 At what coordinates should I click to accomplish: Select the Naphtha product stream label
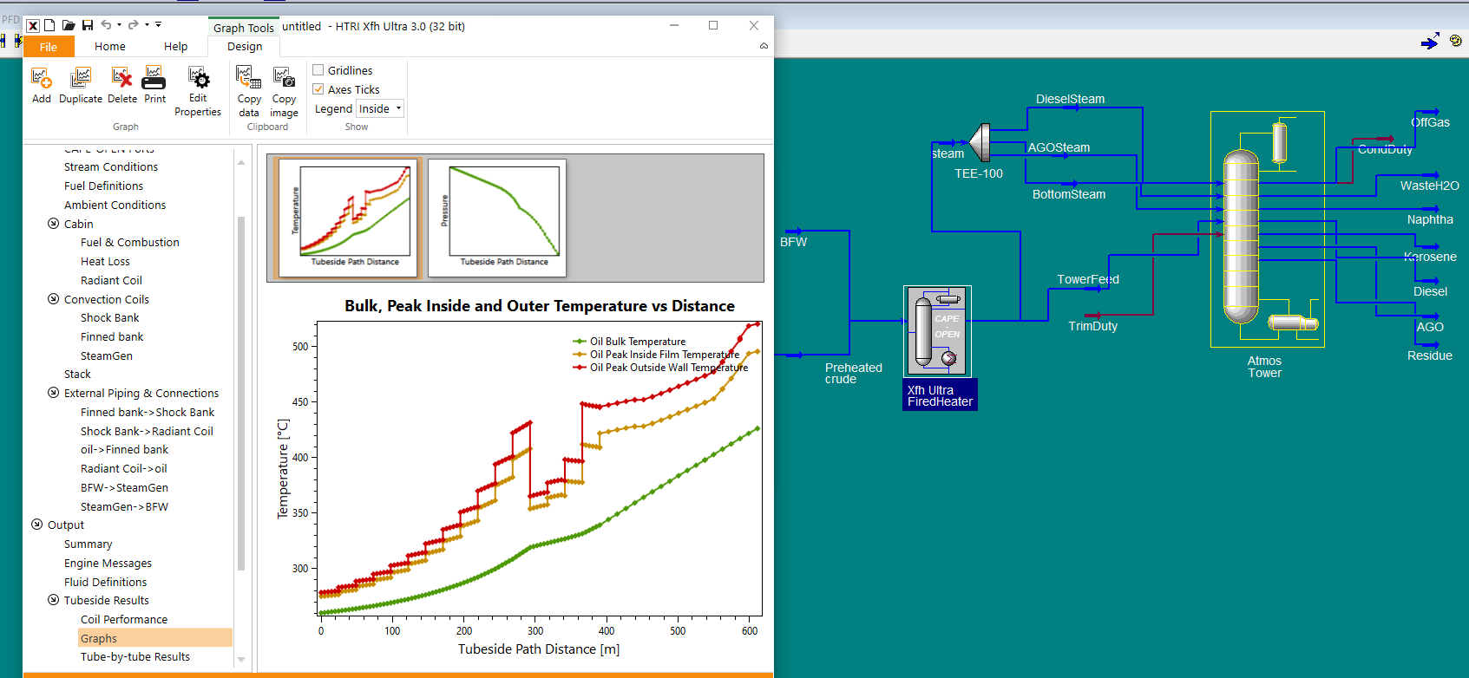click(x=1430, y=219)
